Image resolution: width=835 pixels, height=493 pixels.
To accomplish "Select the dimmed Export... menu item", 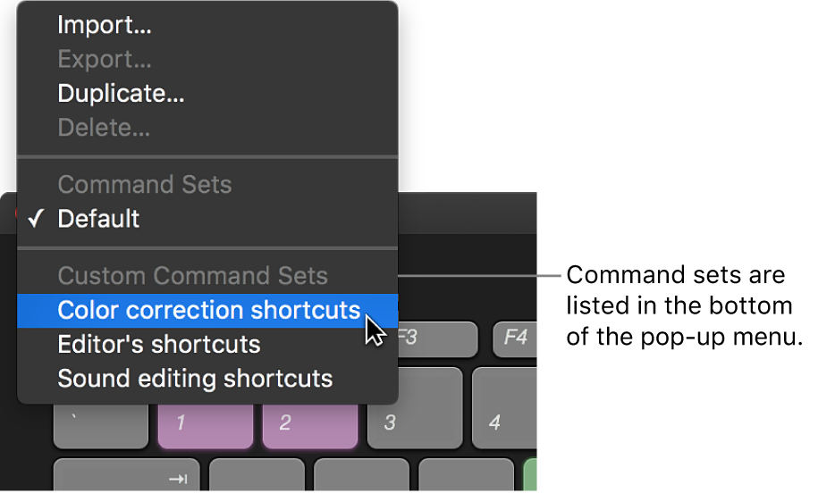I will 105,59.
